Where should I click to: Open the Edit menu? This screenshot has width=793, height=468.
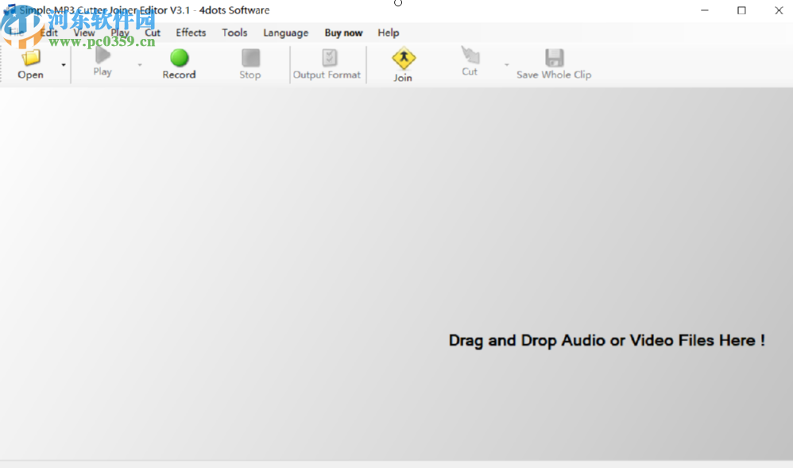(x=49, y=33)
